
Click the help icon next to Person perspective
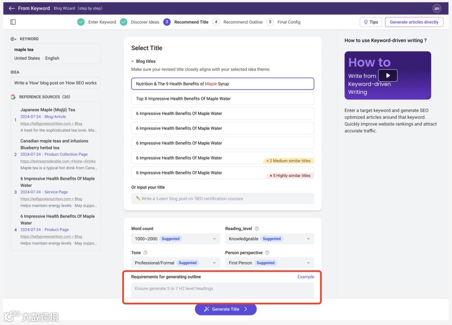coord(267,252)
